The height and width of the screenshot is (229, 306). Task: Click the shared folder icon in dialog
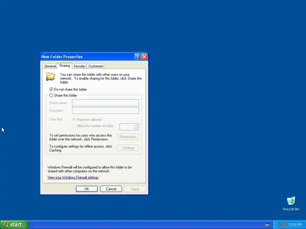[51, 77]
